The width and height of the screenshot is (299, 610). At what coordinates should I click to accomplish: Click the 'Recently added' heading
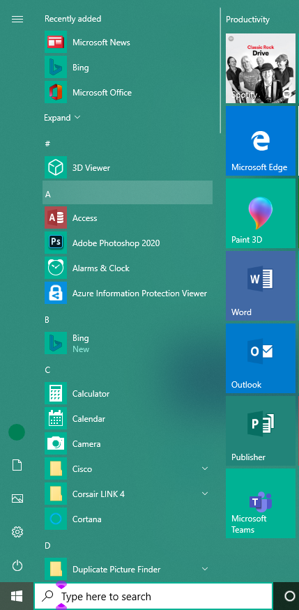point(72,19)
